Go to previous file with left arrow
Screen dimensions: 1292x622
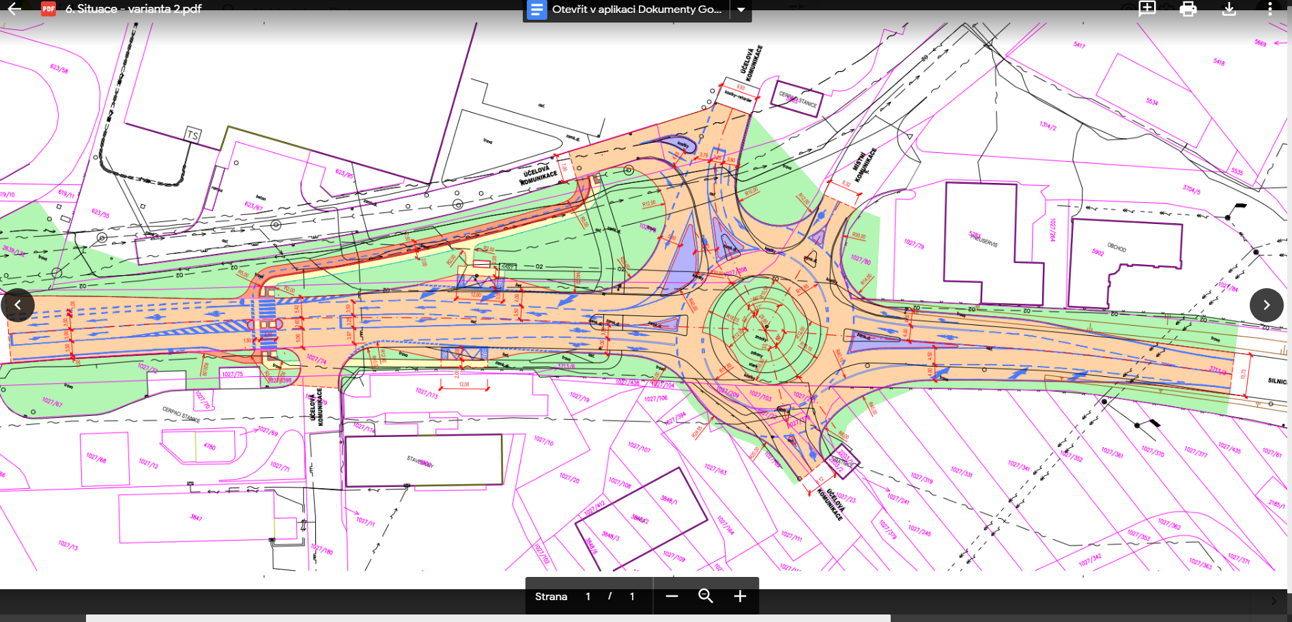point(18,305)
